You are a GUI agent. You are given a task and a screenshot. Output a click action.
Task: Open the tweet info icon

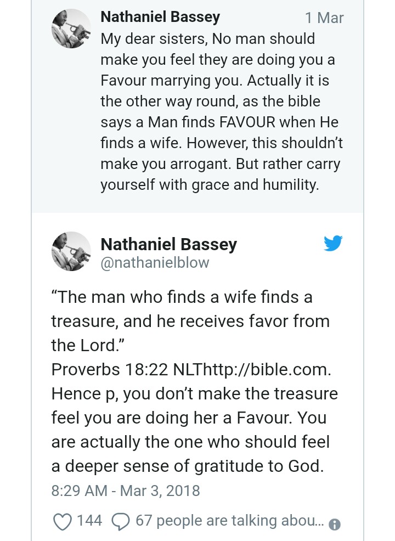[334, 525]
